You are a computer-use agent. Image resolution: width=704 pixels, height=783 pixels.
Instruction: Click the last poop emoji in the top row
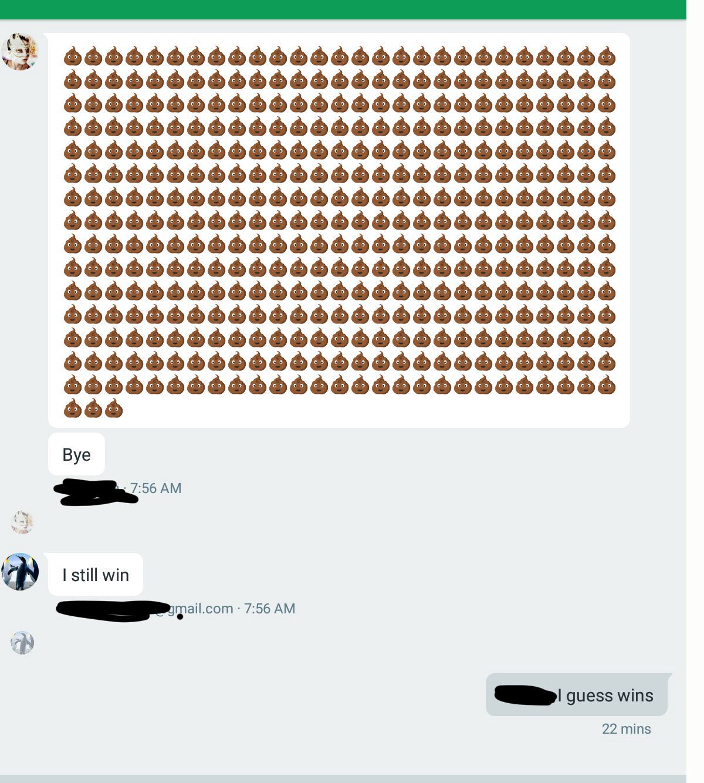(x=607, y=57)
